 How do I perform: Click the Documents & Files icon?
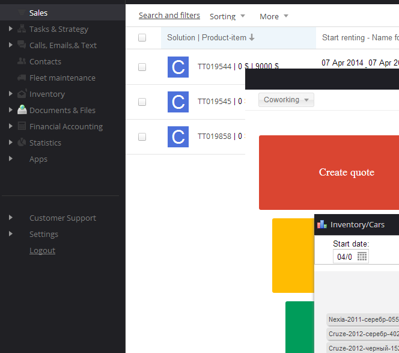(22, 110)
